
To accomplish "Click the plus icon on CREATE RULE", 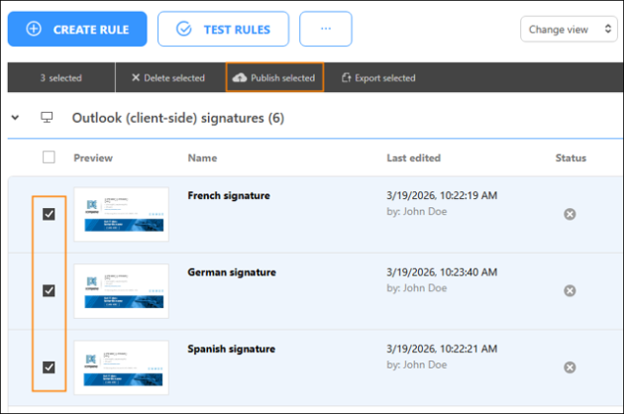I will (34, 29).
